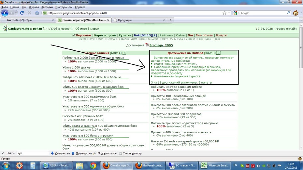Switch to 1C server taskbar button
Image resolution: width=303 pixels, height=170 pixels.
click(182, 165)
